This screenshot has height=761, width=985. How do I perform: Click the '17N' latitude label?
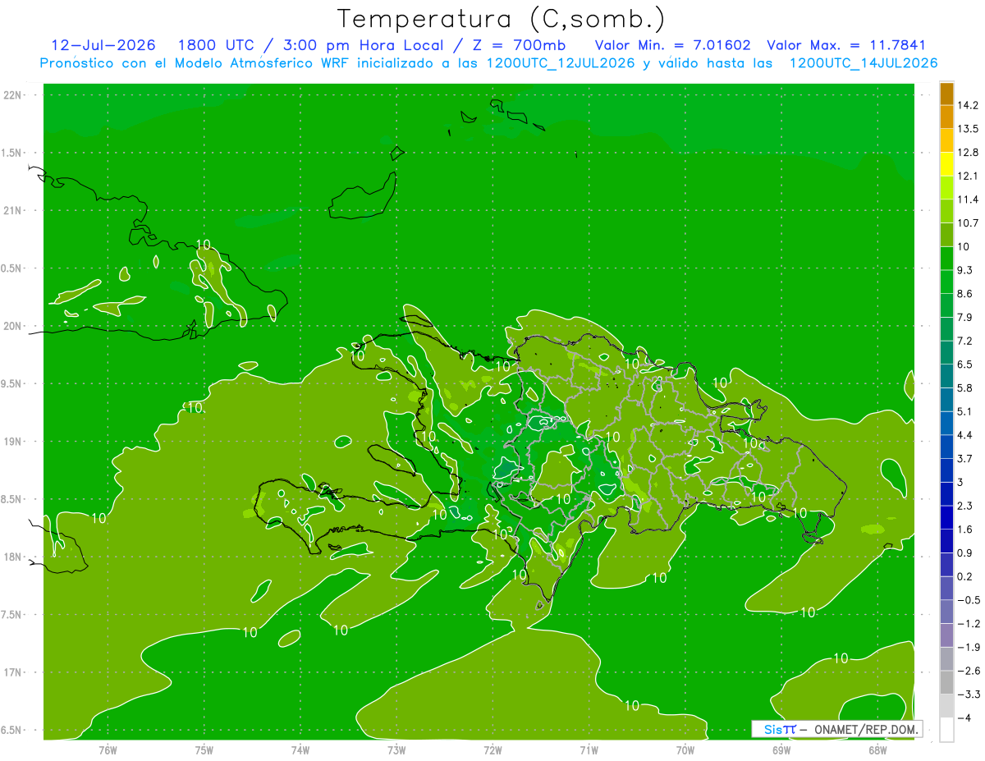point(11,672)
